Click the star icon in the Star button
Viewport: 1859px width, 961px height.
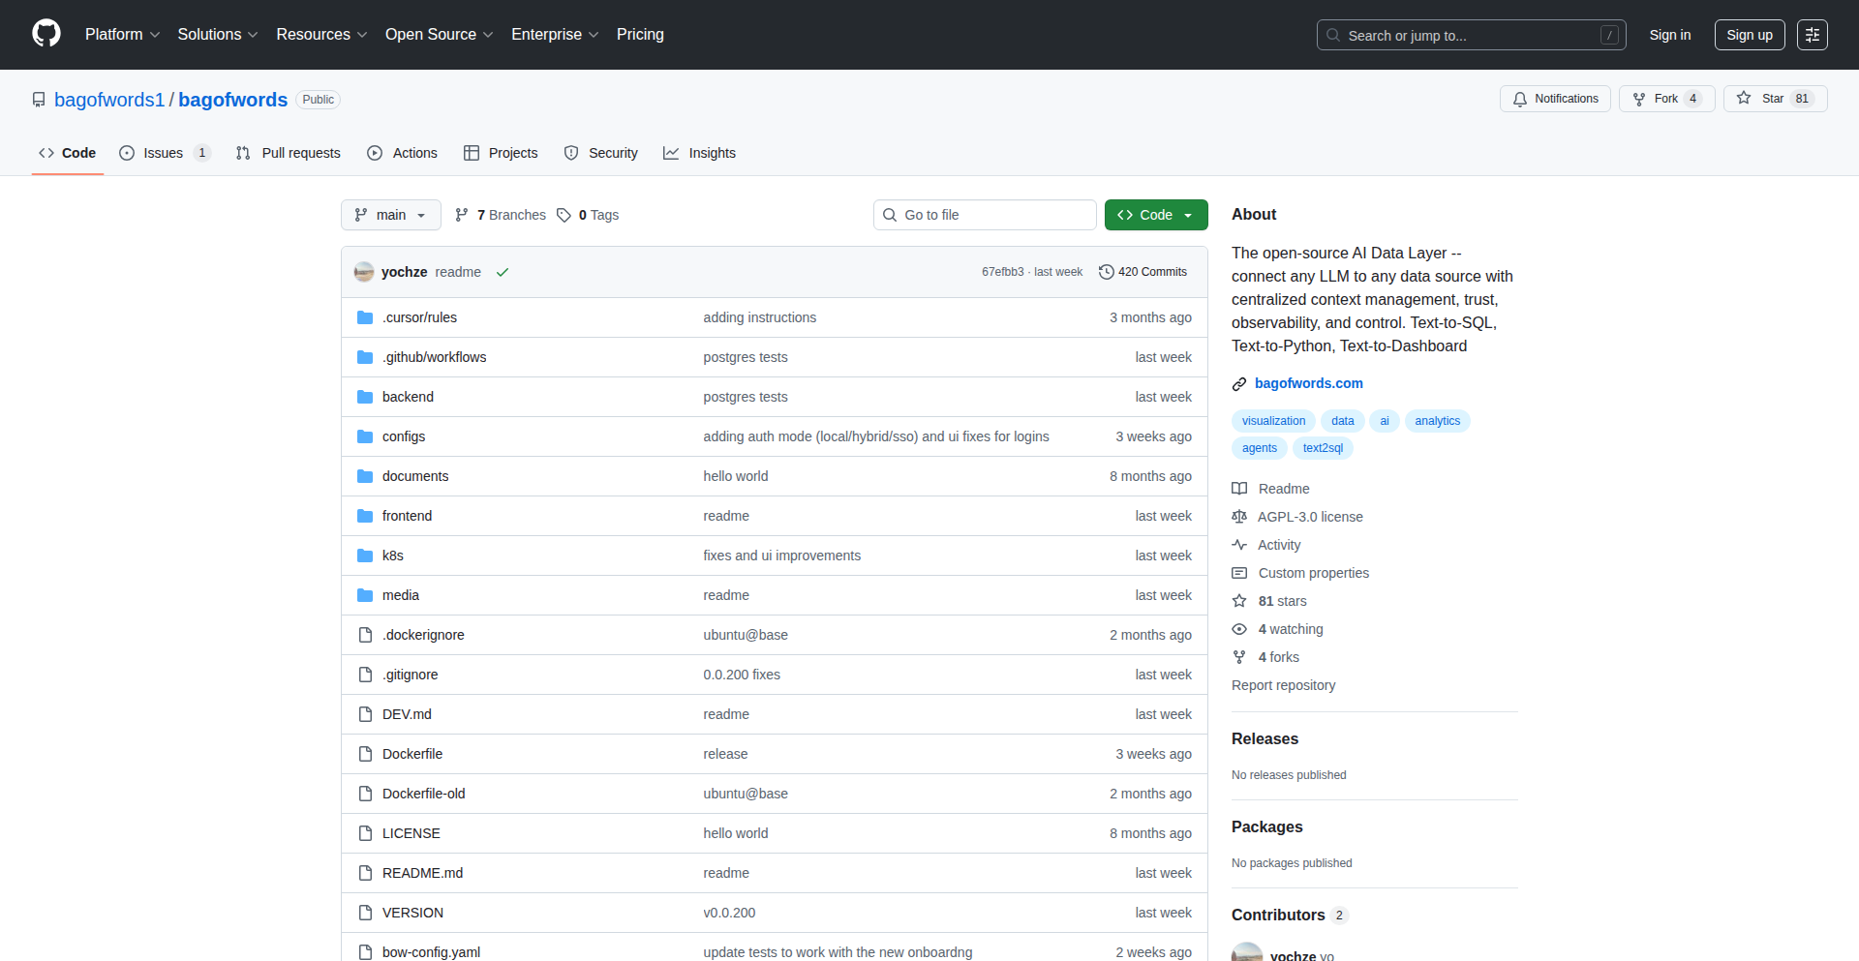click(x=1744, y=98)
